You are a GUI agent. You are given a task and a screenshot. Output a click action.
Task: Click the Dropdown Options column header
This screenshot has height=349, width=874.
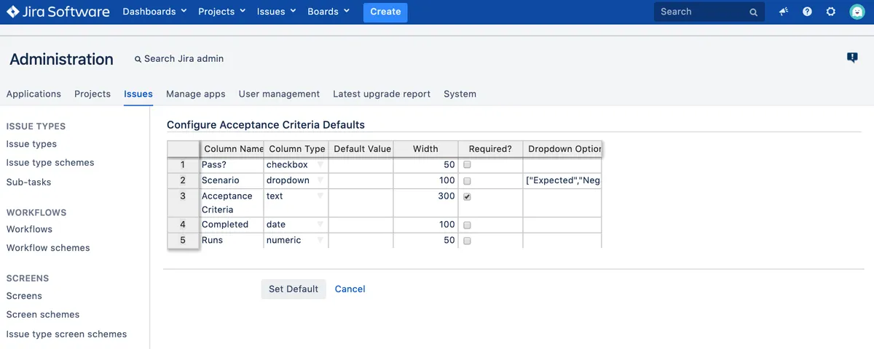click(563, 149)
